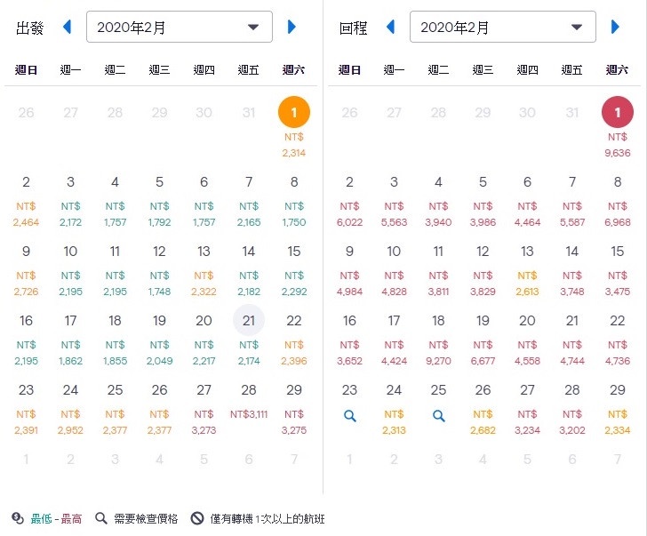Click currency icon in the legend
The image size is (647, 536).
tap(18, 518)
